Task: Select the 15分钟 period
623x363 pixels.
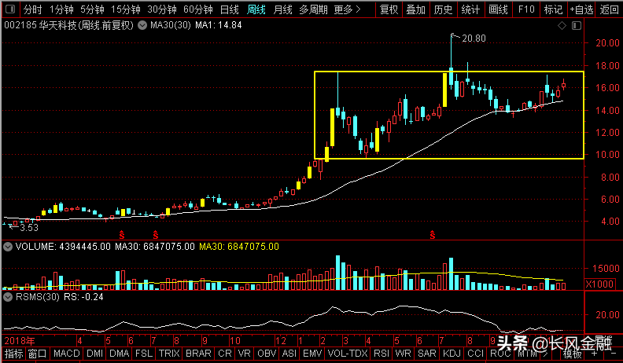Action: (x=126, y=9)
